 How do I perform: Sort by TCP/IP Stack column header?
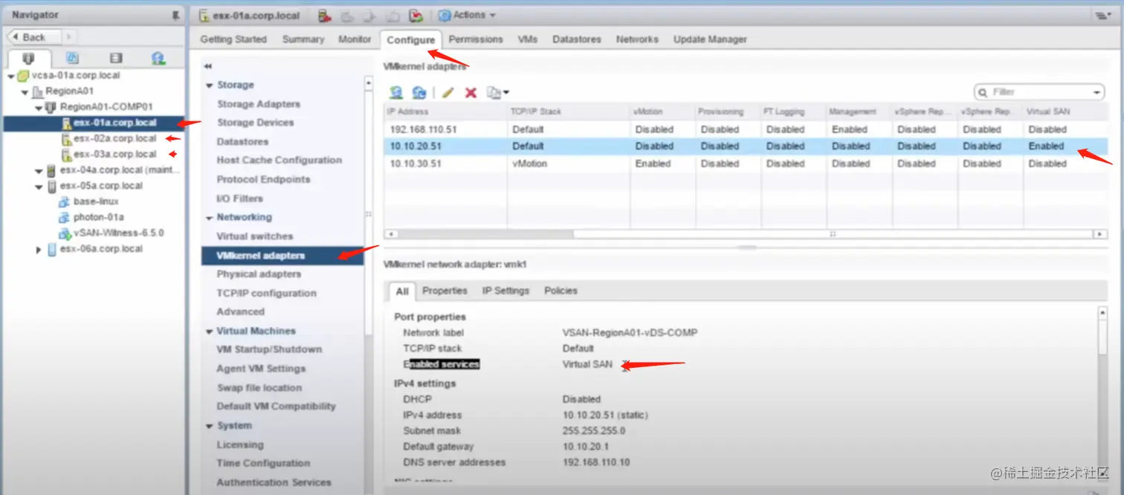[569, 111]
